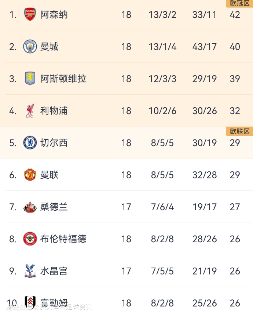Click the Fulham club crest icon
Image resolution: width=253 pixels, height=316 pixels.
pyautogui.click(x=30, y=302)
